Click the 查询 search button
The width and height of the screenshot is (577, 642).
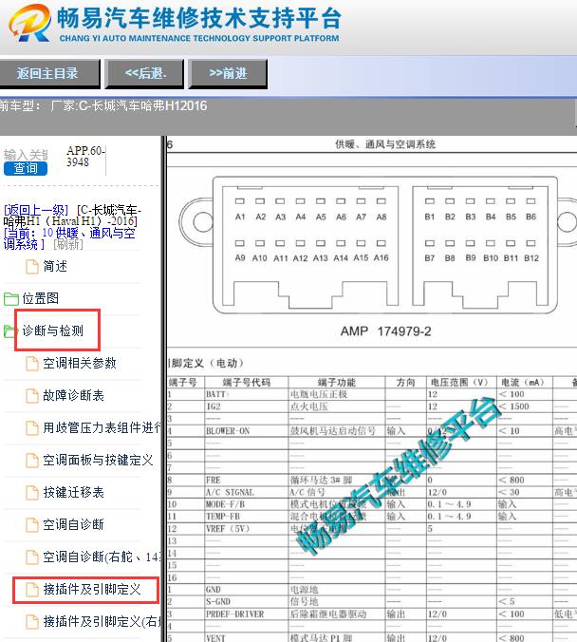(x=26, y=169)
